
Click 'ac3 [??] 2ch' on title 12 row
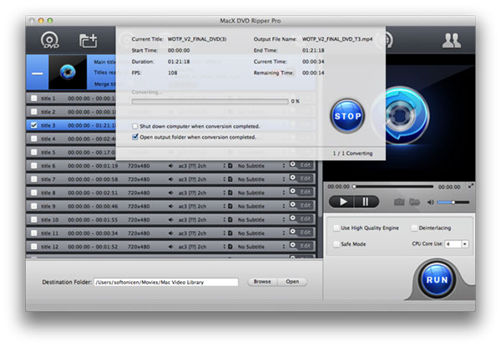[192, 247]
